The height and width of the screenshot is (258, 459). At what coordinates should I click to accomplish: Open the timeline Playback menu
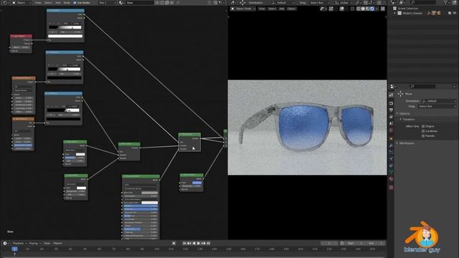coord(19,244)
